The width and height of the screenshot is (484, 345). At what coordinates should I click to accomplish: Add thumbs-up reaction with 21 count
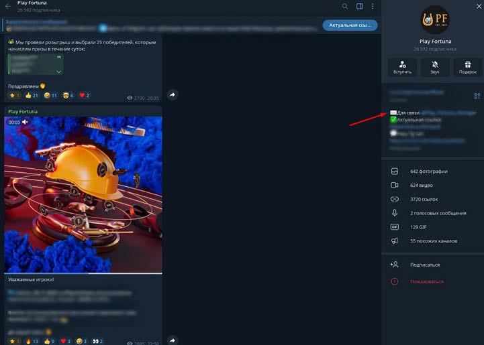click(x=31, y=96)
